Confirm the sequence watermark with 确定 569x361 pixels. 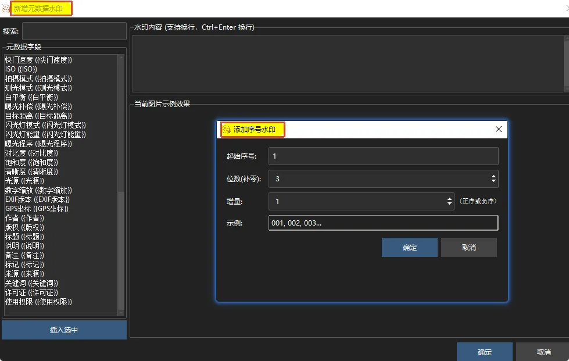click(x=410, y=248)
